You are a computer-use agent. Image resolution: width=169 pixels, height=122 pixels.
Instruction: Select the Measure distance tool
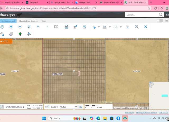(105, 27)
